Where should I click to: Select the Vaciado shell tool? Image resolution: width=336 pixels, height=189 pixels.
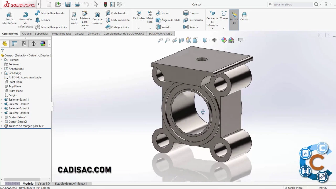[x=163, y=27]
